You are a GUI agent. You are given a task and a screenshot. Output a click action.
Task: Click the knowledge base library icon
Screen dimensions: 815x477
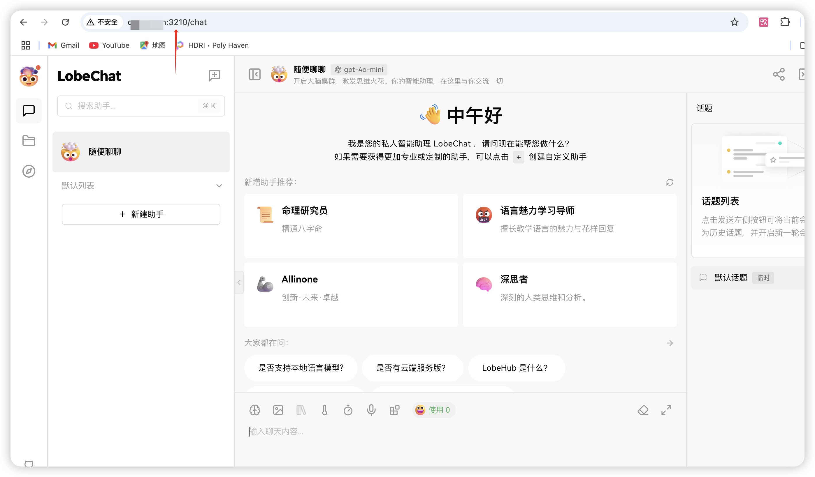click(301, 410)
